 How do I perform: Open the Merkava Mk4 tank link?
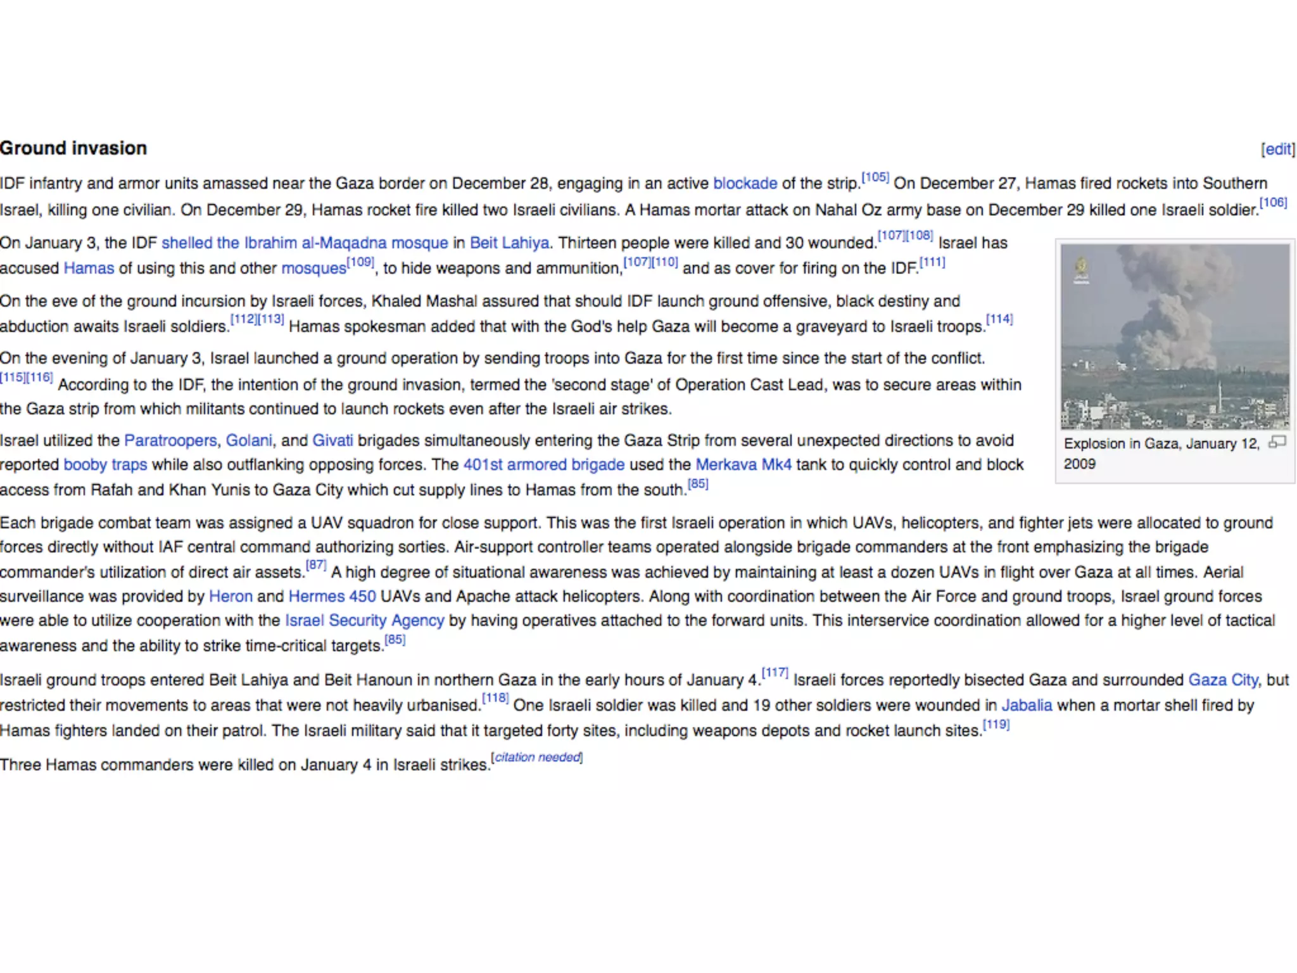click(x=743, y=465)
